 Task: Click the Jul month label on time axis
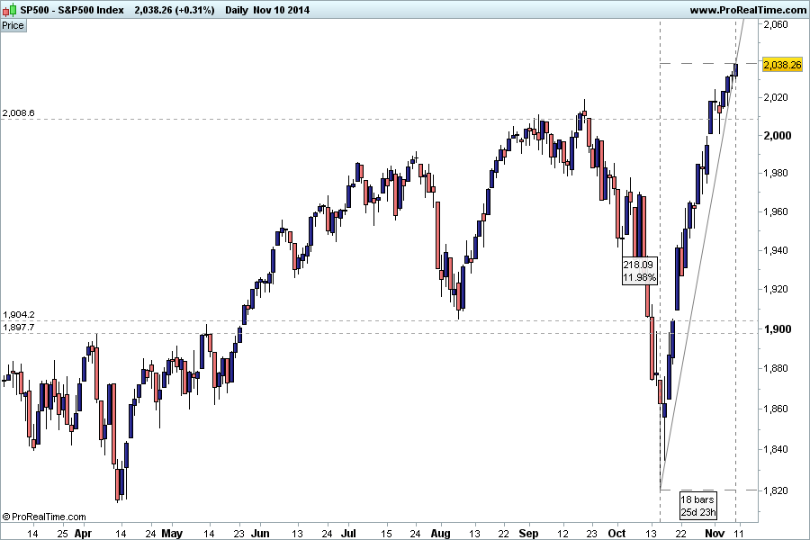pyautogui.click(x=349, y=534)
